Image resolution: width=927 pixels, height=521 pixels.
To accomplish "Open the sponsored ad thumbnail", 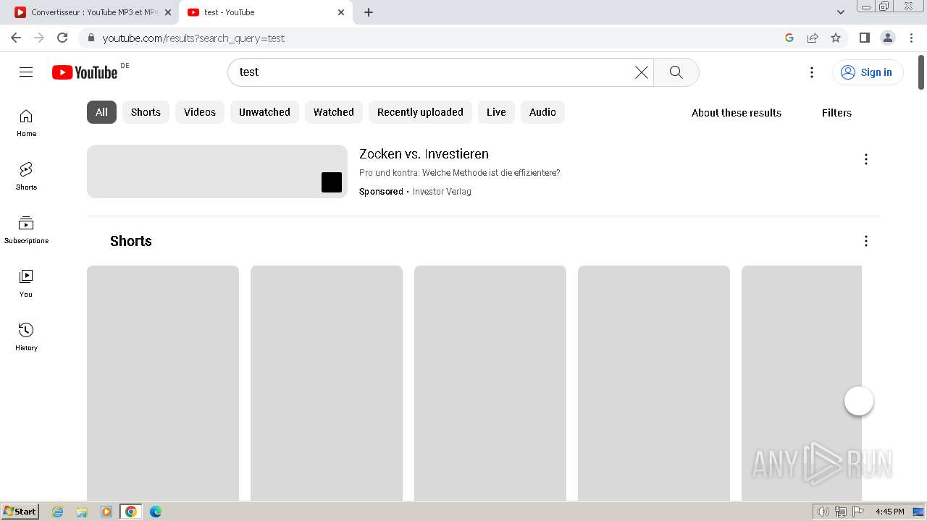I will click(217, 171).
